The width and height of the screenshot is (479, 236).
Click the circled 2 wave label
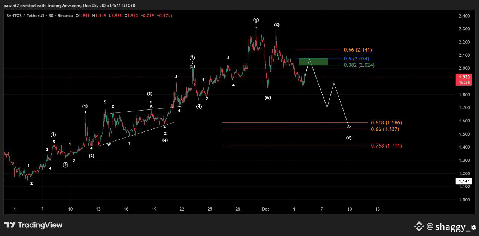(65, 165)
